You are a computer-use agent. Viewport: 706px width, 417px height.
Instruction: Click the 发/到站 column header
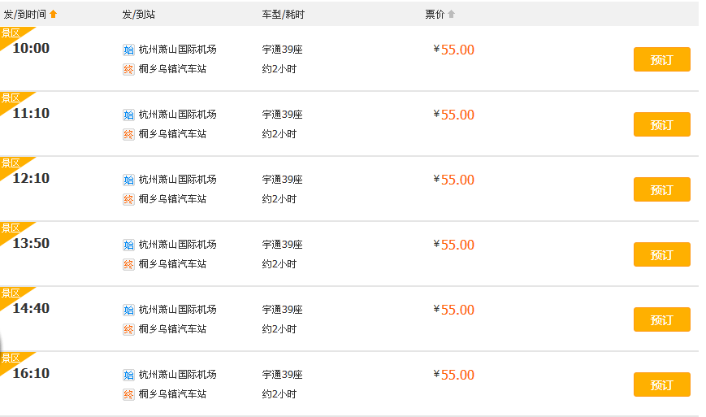(x=138, y=14)
